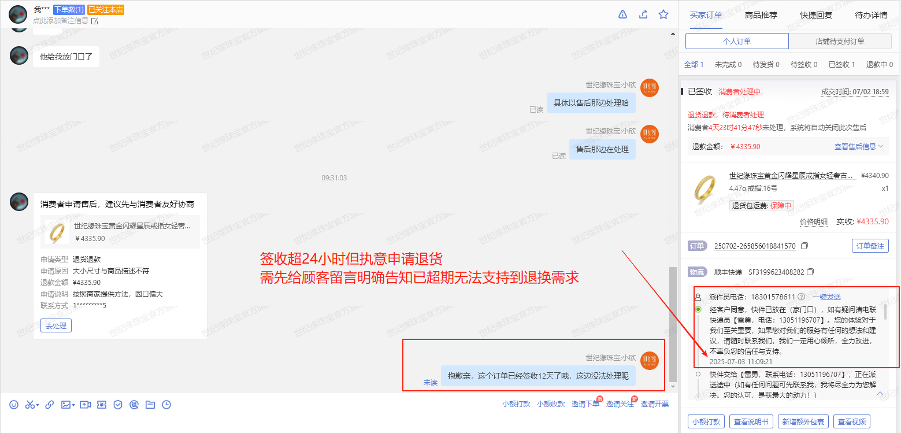Edit the buyer remark note icon
This screenshot has height=433, width=901.
95,21
